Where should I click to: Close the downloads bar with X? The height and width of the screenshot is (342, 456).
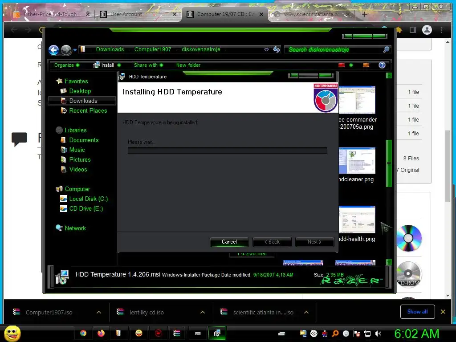click(443, 312)
